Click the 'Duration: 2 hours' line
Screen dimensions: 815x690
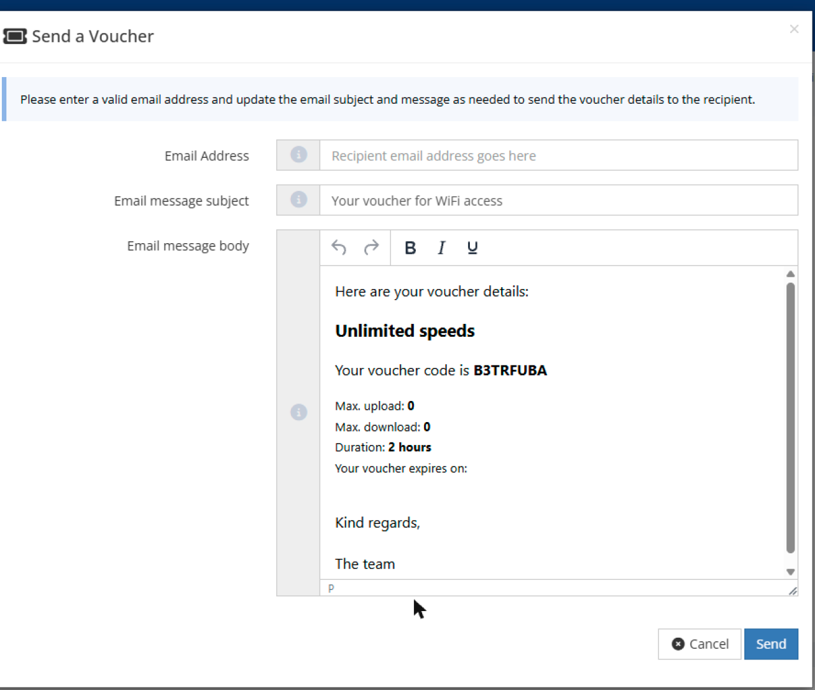click(x=383, y=447)
